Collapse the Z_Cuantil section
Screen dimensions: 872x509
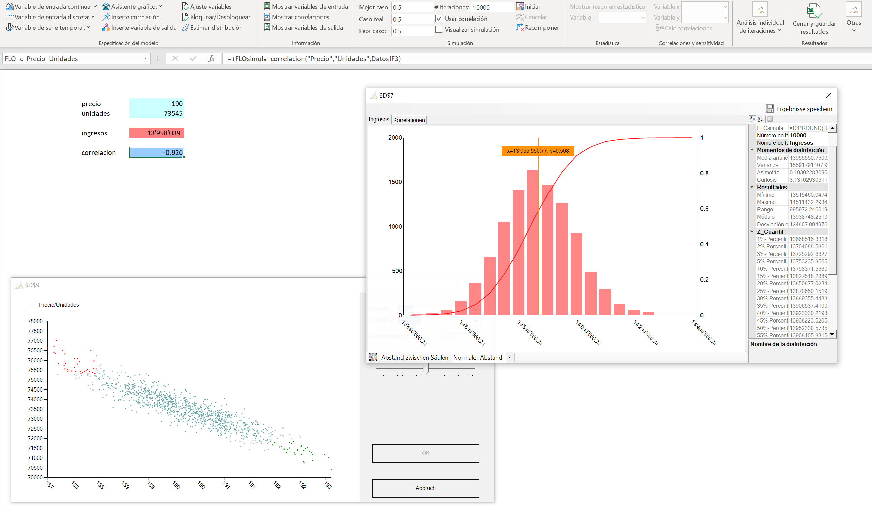[752, 232]
